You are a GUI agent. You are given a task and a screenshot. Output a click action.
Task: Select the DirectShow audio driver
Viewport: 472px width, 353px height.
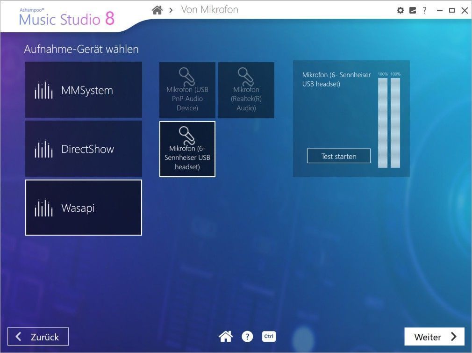(84, 149)
